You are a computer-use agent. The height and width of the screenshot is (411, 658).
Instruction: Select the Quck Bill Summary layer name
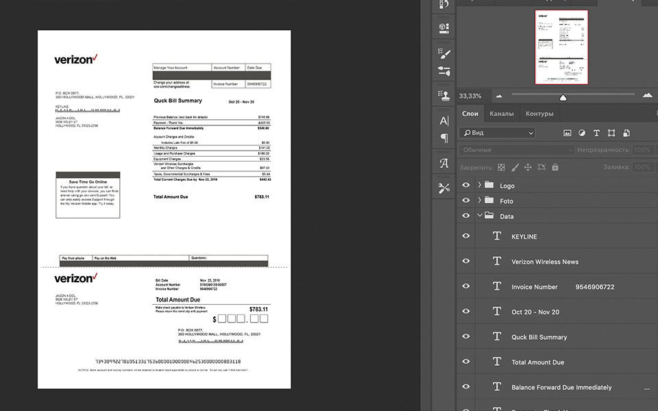(x=539, y=337)
